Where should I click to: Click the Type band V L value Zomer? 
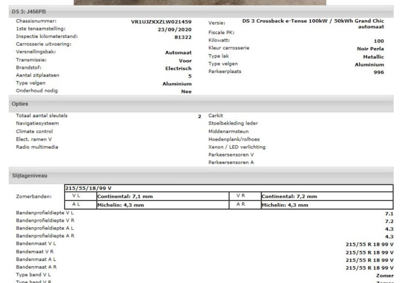pyautogui.click(x=385, y=276)
